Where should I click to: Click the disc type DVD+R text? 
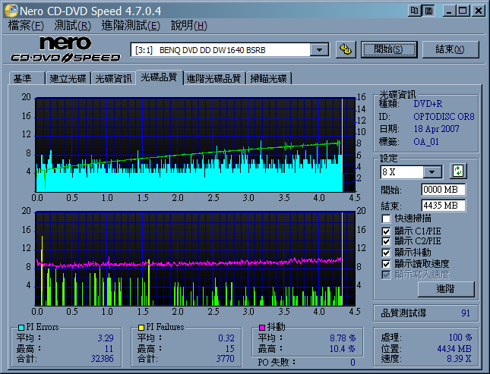coord(428,104)
